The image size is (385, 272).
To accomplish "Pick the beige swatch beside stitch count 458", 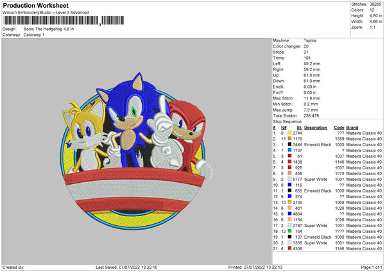I will (x=289, y=173).
